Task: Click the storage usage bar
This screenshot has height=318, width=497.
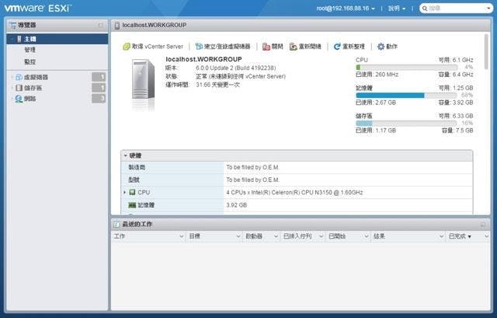Action: 407,123
